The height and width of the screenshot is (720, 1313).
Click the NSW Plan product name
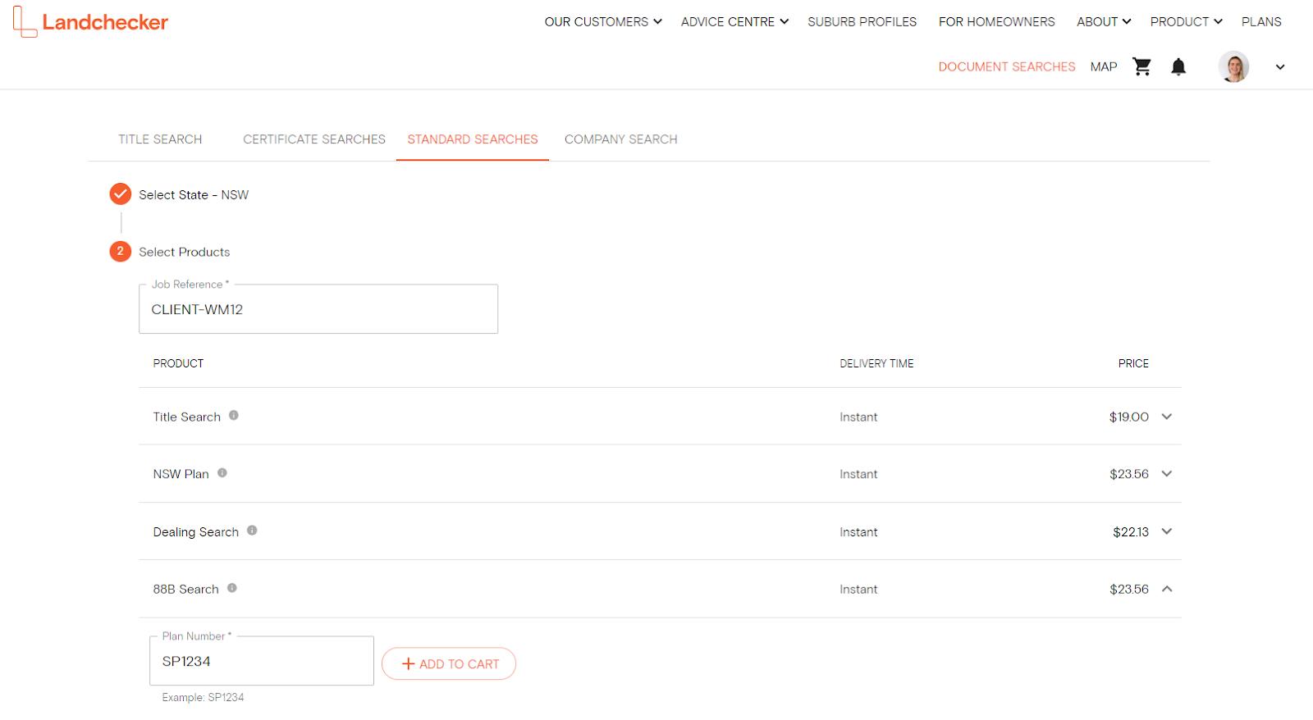pos(181,474)
